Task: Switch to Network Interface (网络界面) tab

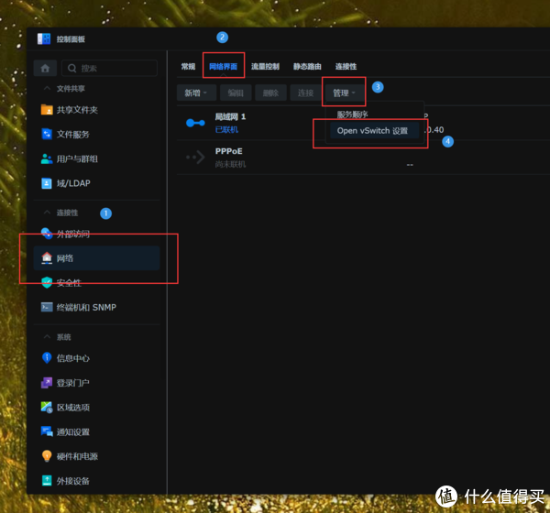Action: (x=223, y=66)
